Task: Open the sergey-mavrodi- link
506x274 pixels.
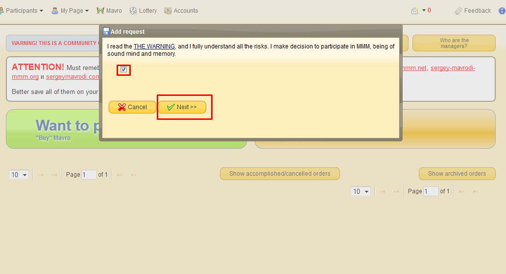Action: coord(453,68)
